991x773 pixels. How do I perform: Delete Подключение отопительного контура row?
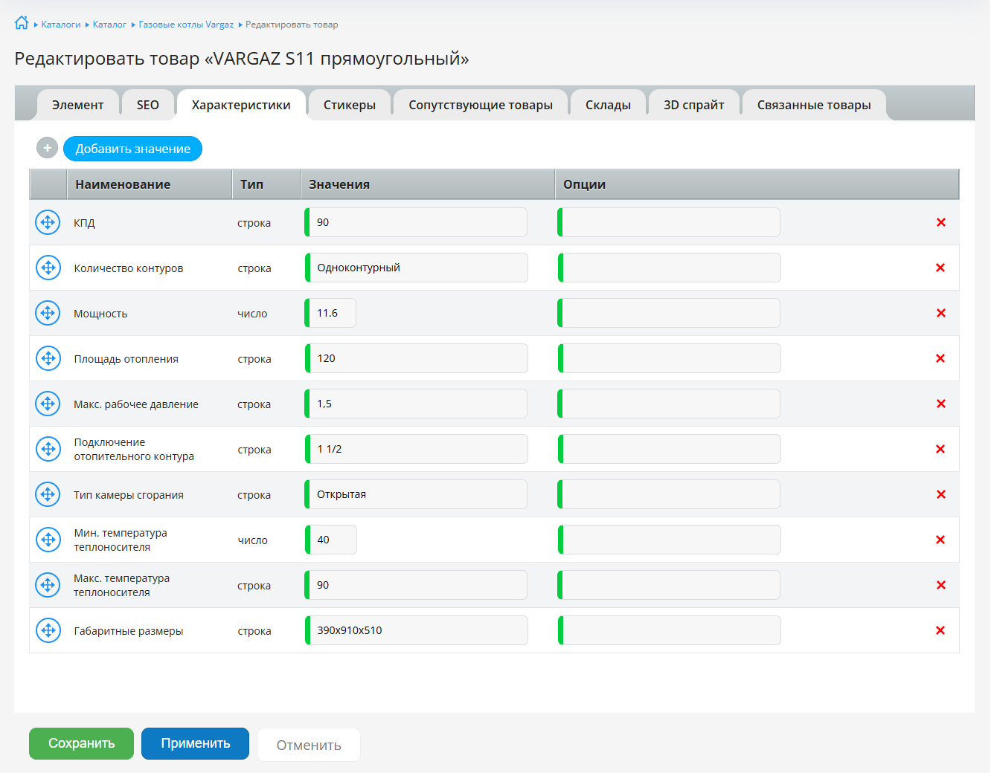coord(940,449)
